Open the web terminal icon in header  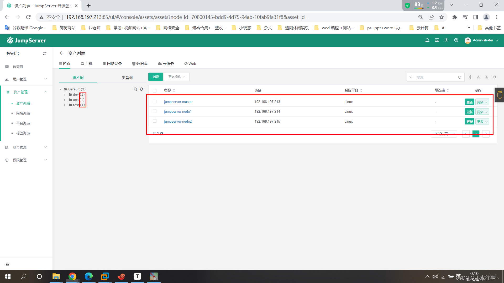(x=437, y=40)
